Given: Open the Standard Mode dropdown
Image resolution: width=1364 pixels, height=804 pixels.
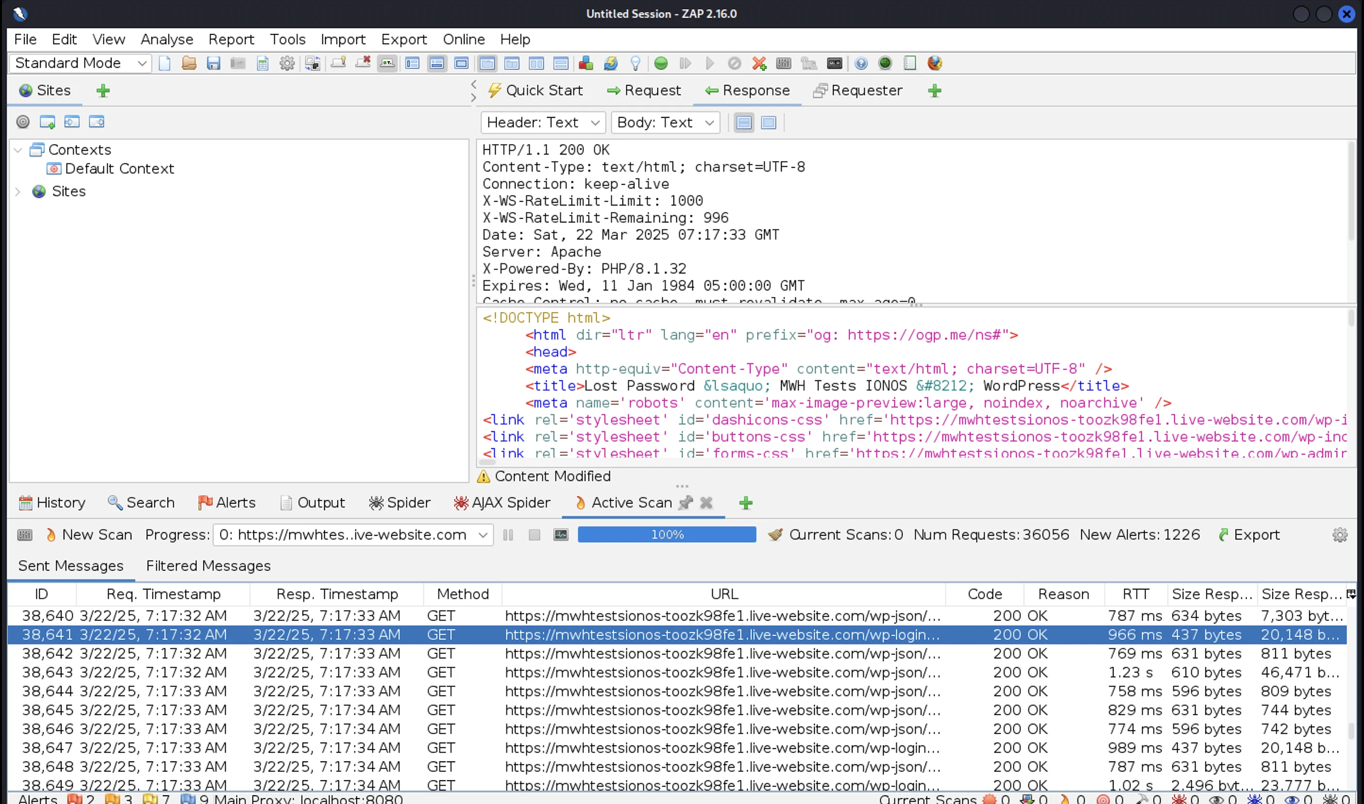Looking at the screenshot, I should coord(80,64).
